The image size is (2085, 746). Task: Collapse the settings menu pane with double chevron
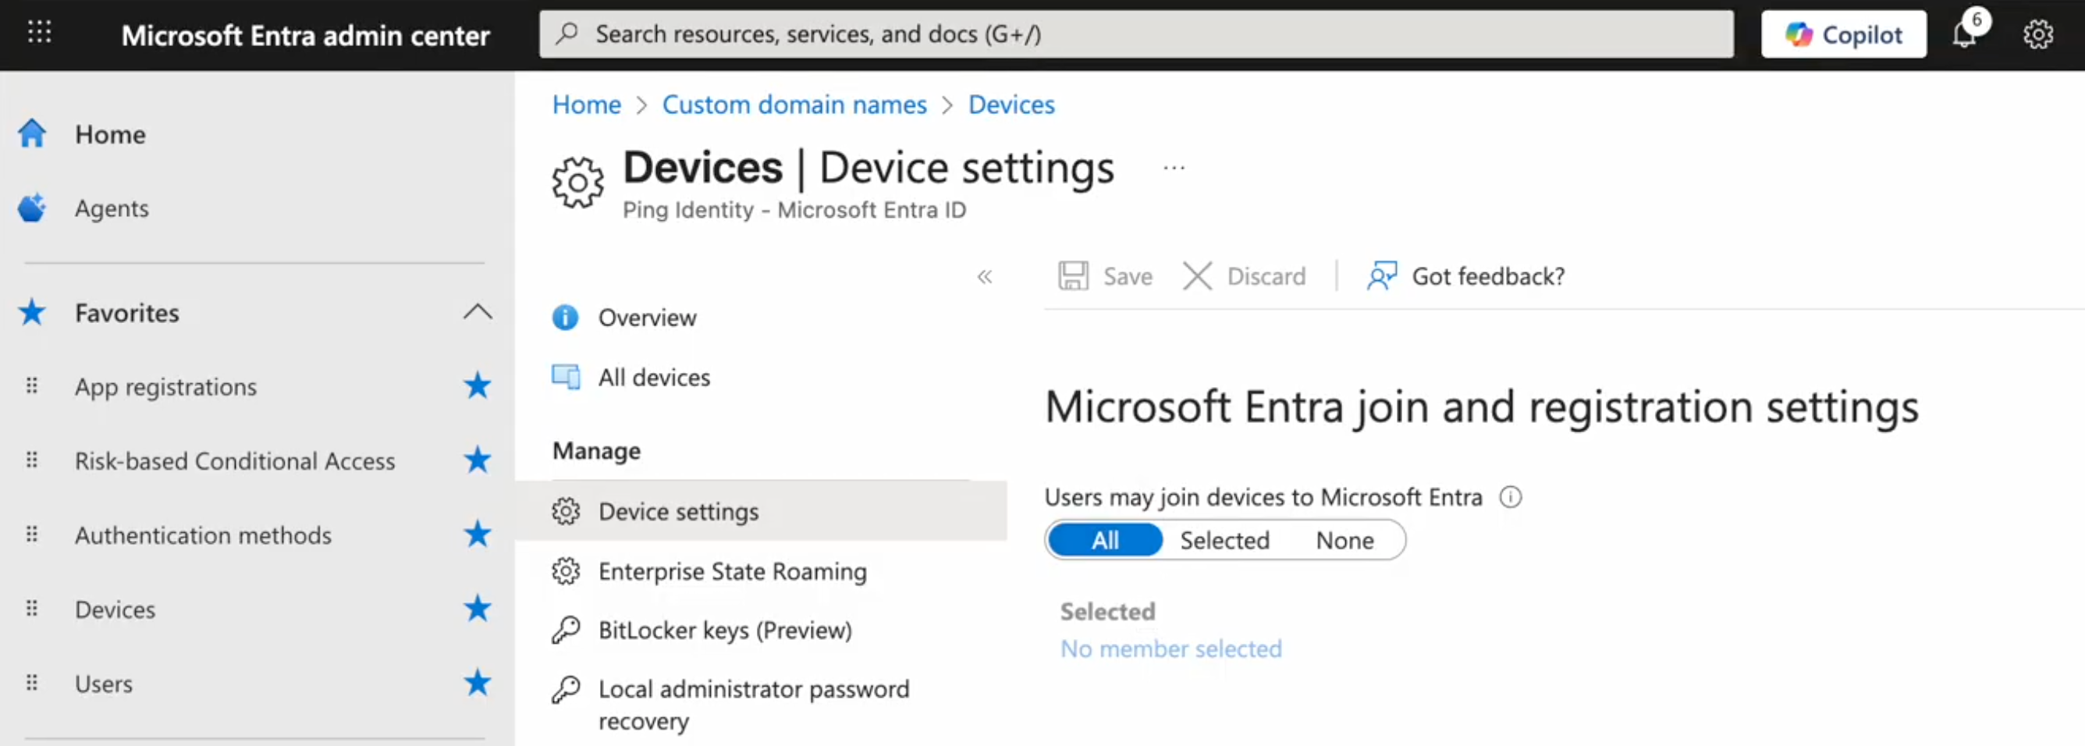(x=985, y=276)
